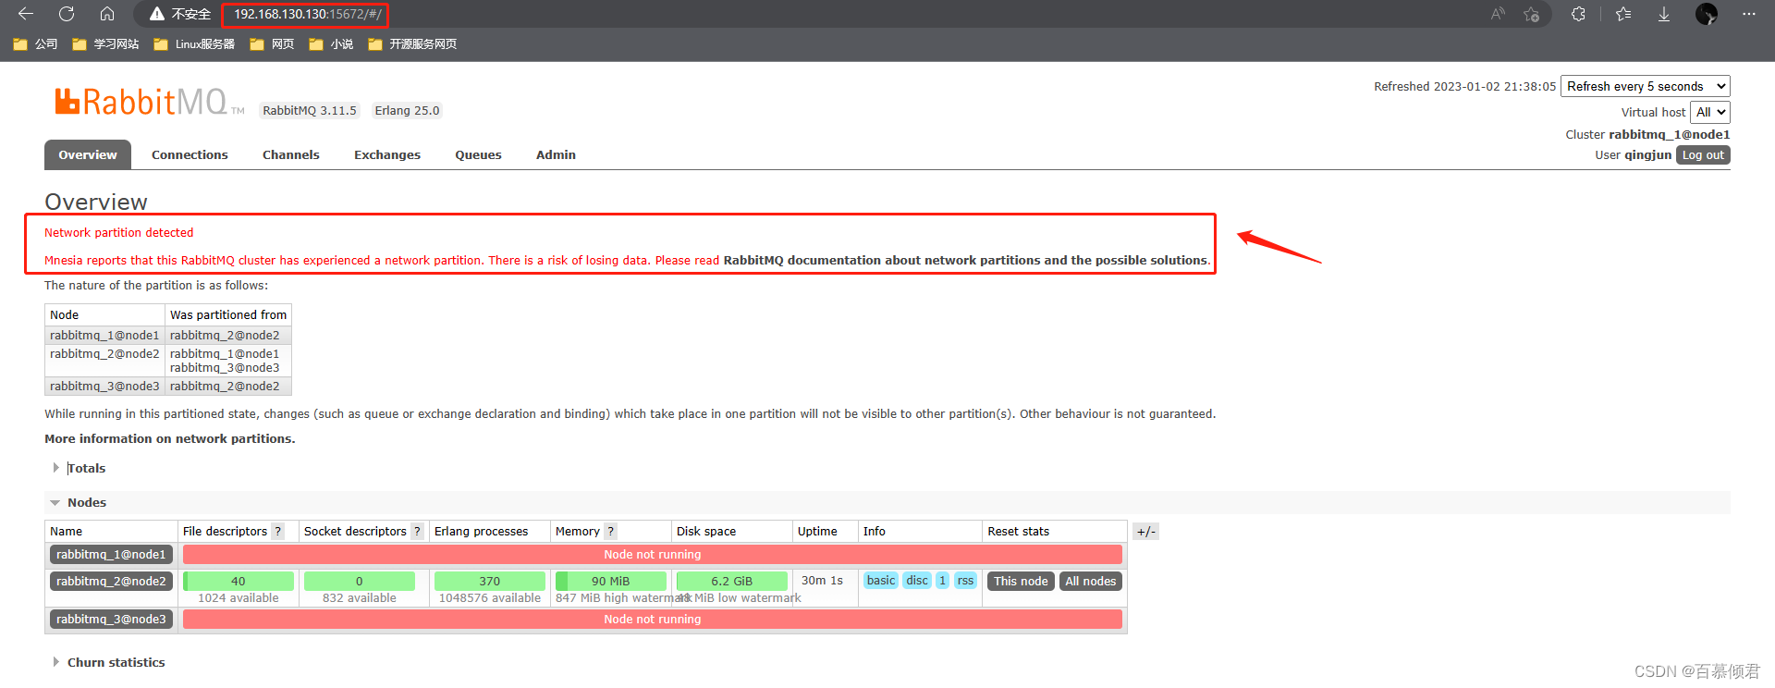Click the Disk space bar showing 6.2 GiB
The height and width of the screenshot is (688, 1775).
pyautogui.click(x=732, y=581)
